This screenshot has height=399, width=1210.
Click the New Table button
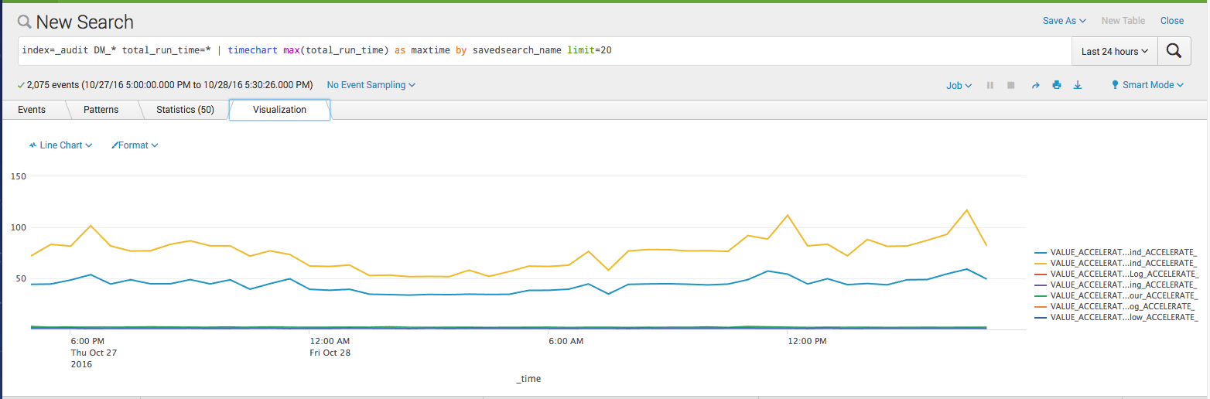[1123, 21]
